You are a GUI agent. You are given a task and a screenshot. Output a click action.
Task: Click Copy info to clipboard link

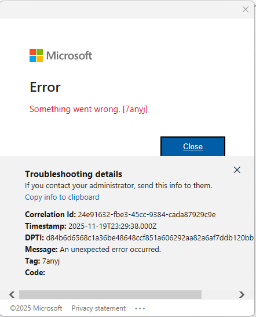click(x=62, y=197)
